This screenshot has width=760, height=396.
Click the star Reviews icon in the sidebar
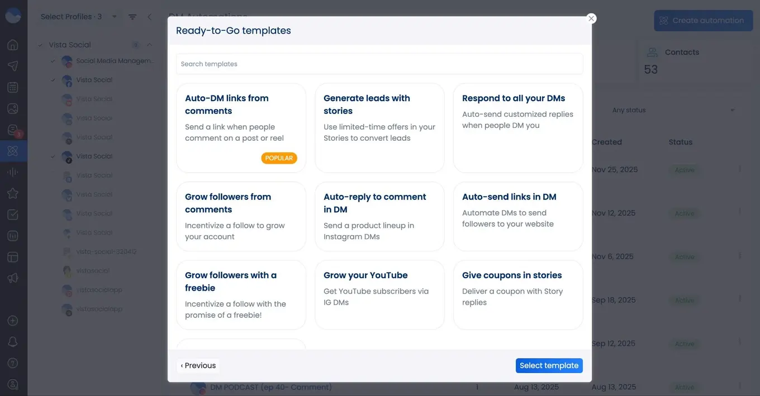click(x=13, y=193)
